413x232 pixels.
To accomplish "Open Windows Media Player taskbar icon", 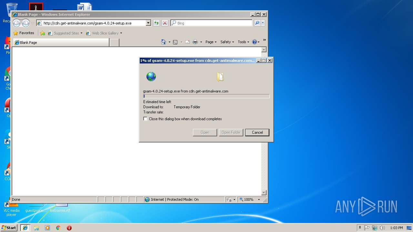I will click(47, 228).
